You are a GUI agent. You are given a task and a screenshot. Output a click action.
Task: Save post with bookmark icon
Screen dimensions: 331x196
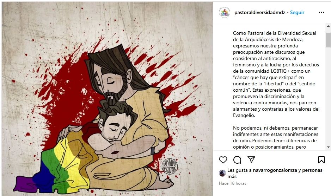321,160
